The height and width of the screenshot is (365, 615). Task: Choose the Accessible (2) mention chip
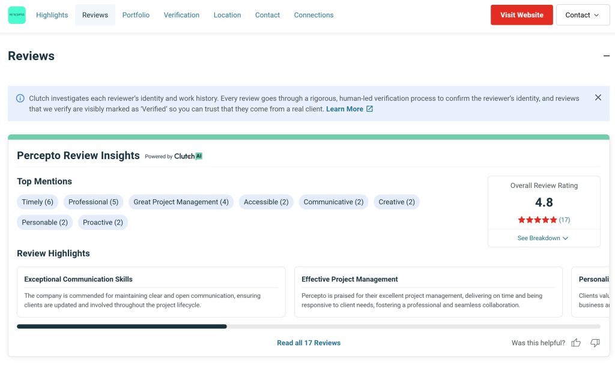pyautogui.click(x=266, y=202)
